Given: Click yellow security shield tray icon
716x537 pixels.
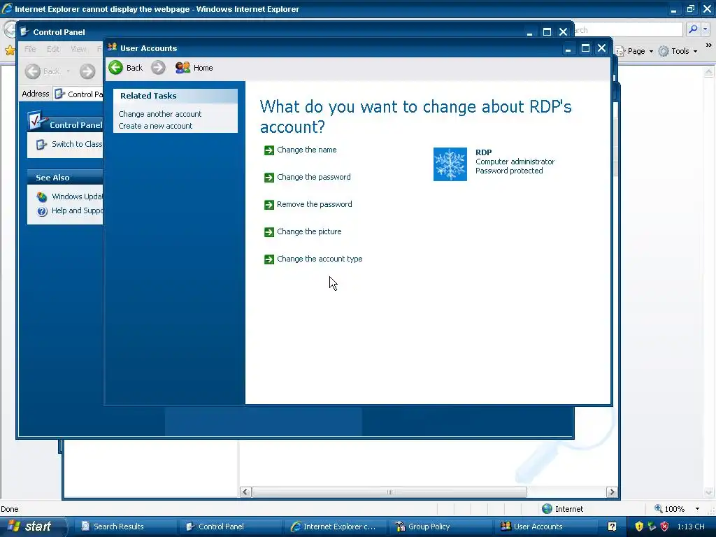Looking at the screenshot, I should pyautogui.click(x=639, y=527).
